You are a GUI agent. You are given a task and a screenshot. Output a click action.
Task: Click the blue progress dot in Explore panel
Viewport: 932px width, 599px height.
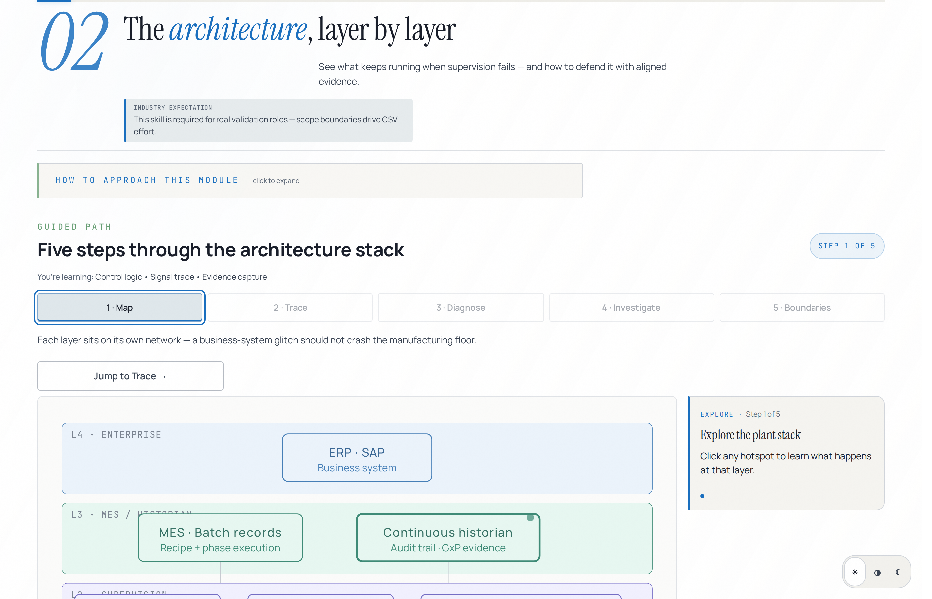click(703, 496)
